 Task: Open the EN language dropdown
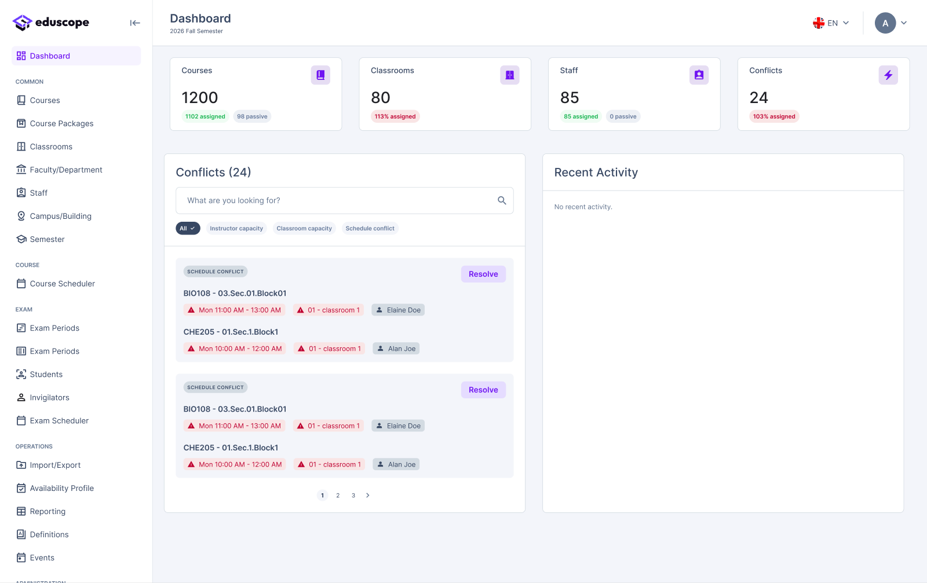[831, 23]
